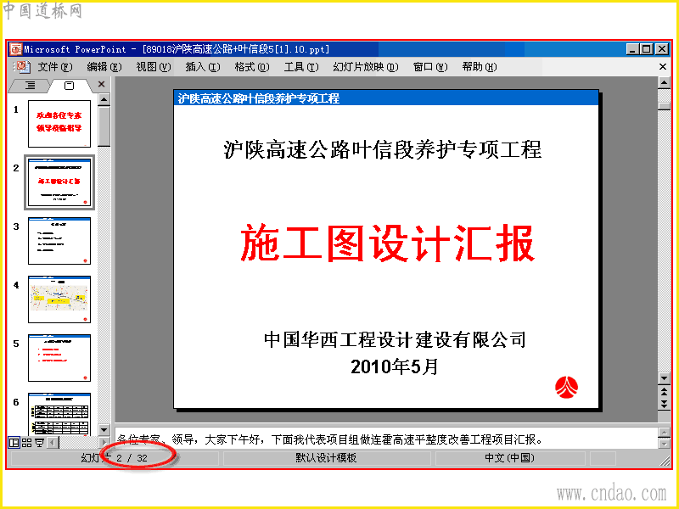Select slide 4 map thumbnail

pyautogui.click(x=59, y=299)
